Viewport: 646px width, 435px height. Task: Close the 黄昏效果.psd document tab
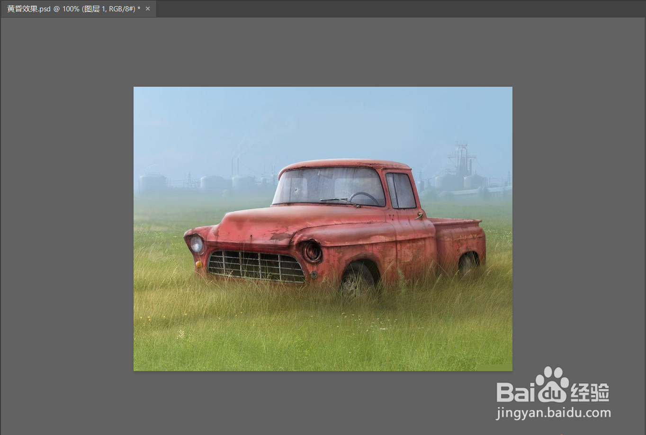[x=148, y=9]
